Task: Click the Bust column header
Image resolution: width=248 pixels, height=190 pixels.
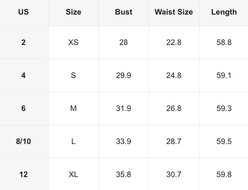Action: pyautogui.click(x=124, y=12)
